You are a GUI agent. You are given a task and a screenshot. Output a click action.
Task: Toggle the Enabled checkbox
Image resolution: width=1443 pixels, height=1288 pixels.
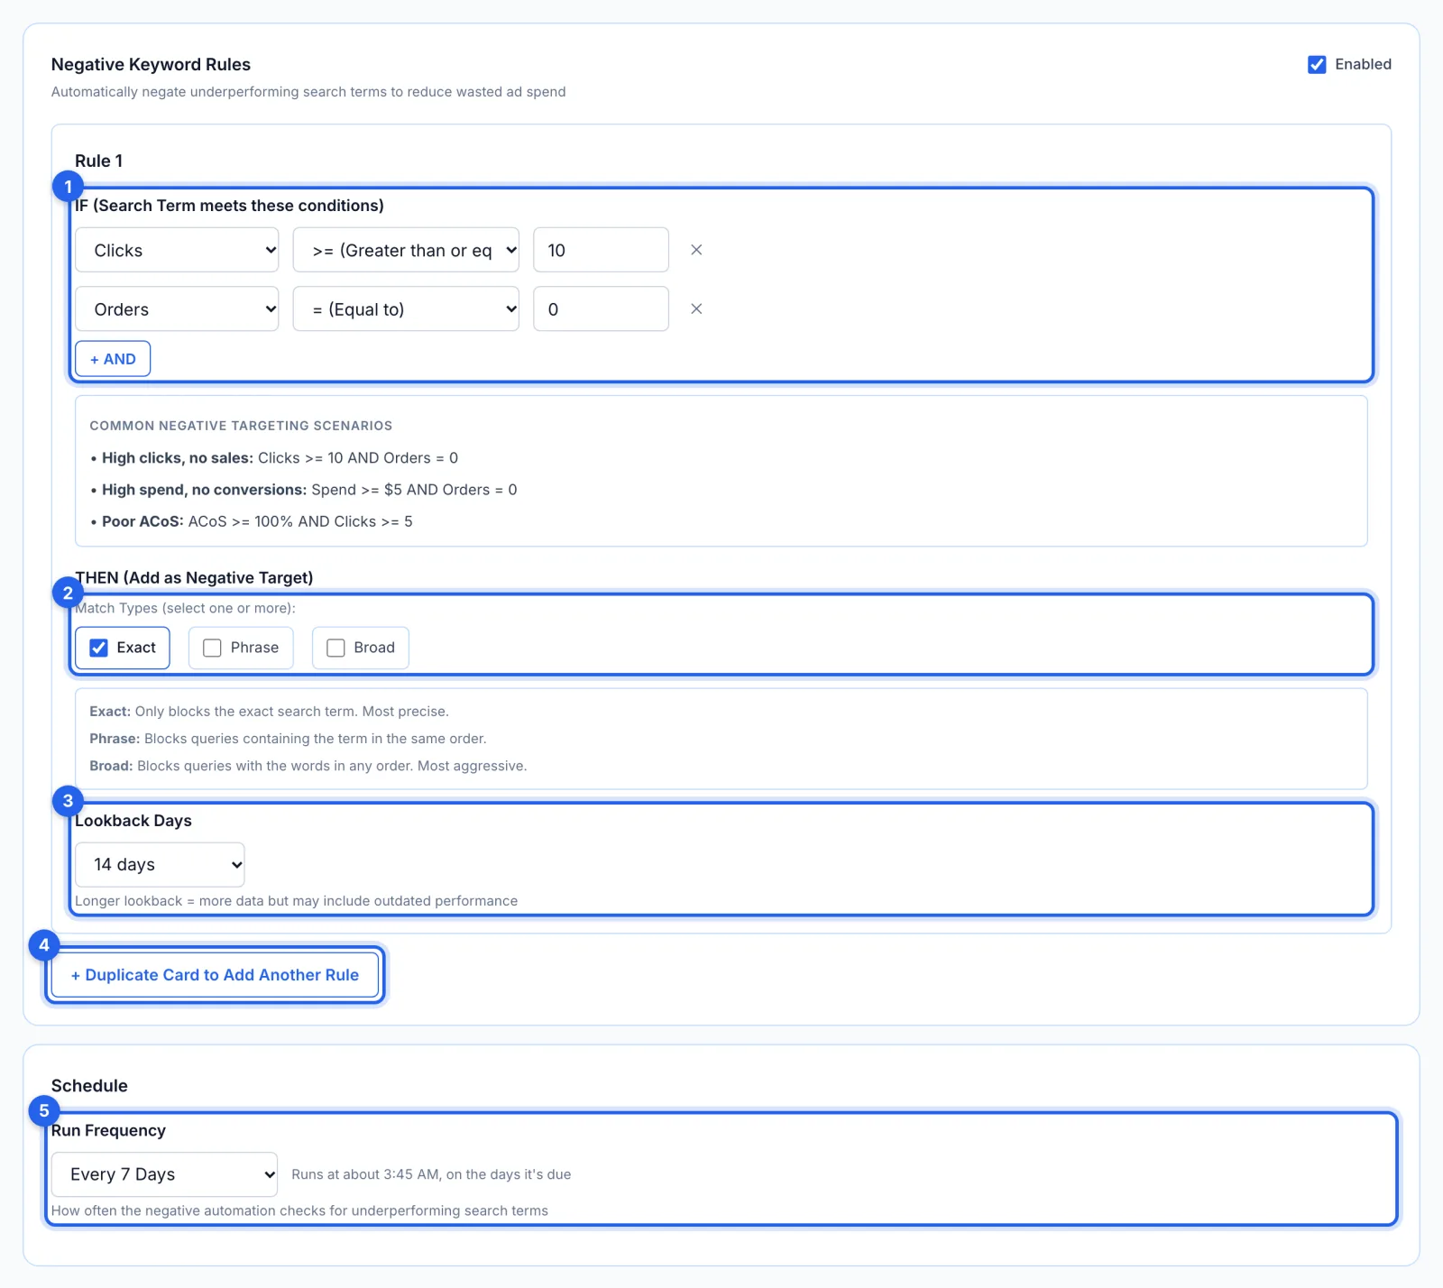(1317, 64)
